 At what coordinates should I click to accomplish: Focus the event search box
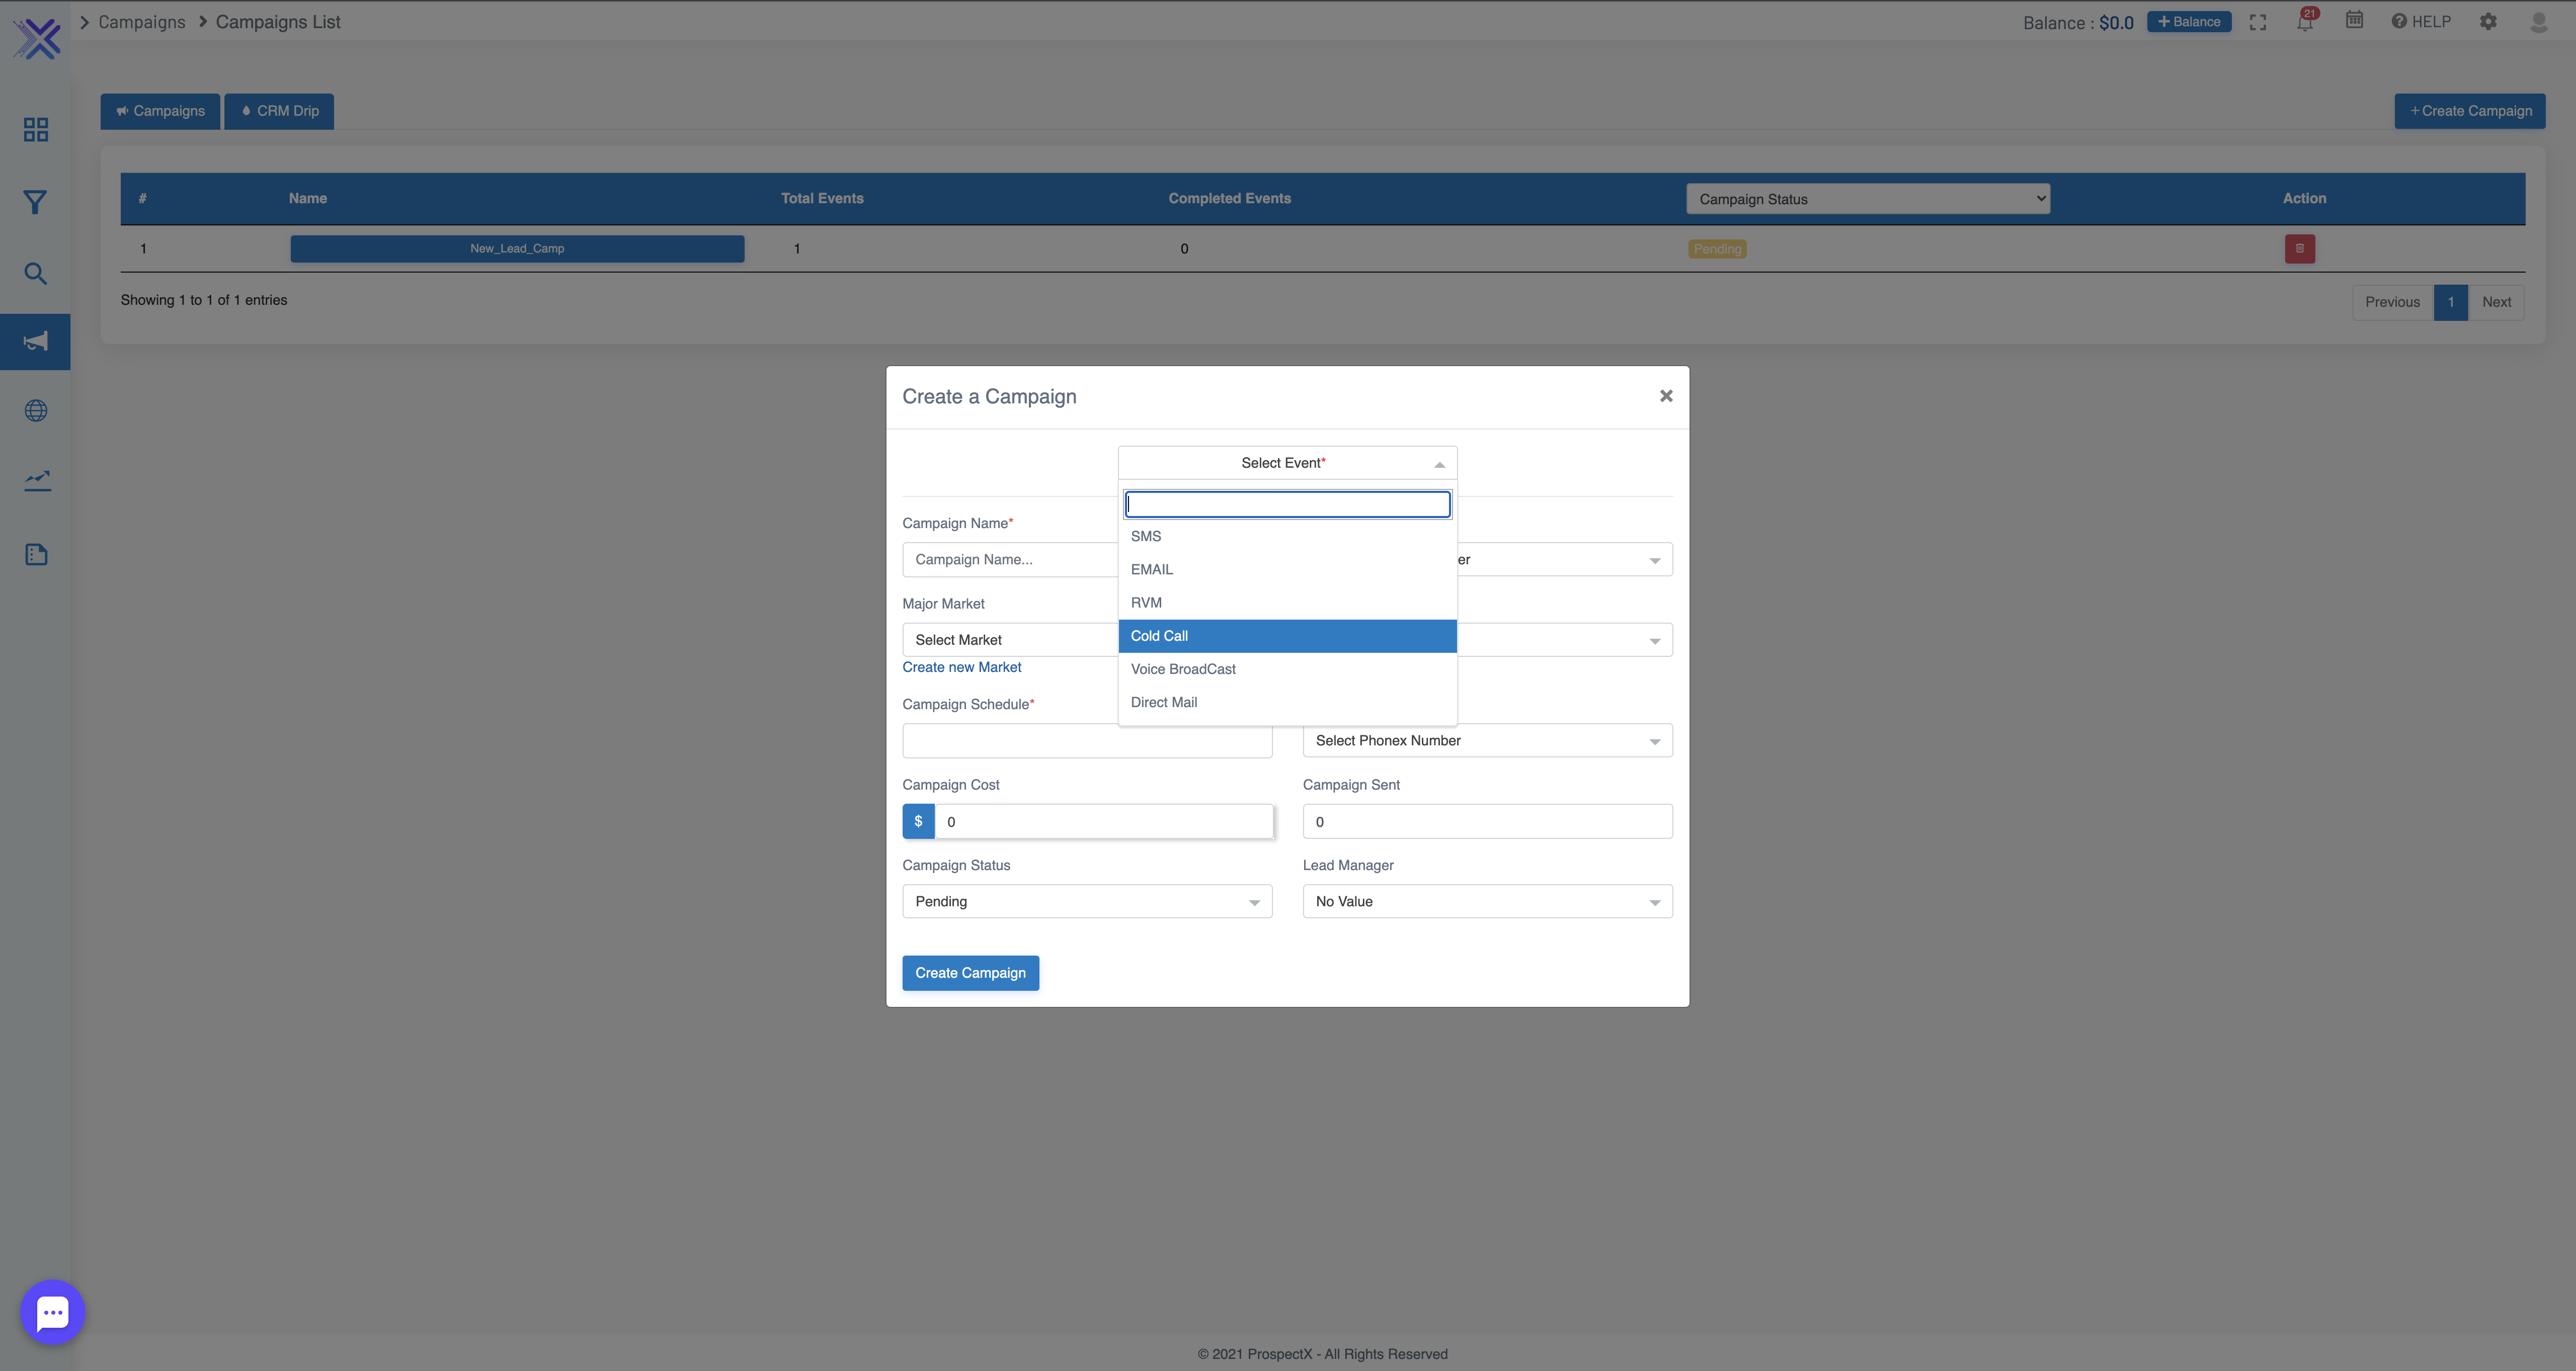click(1287, 504)
